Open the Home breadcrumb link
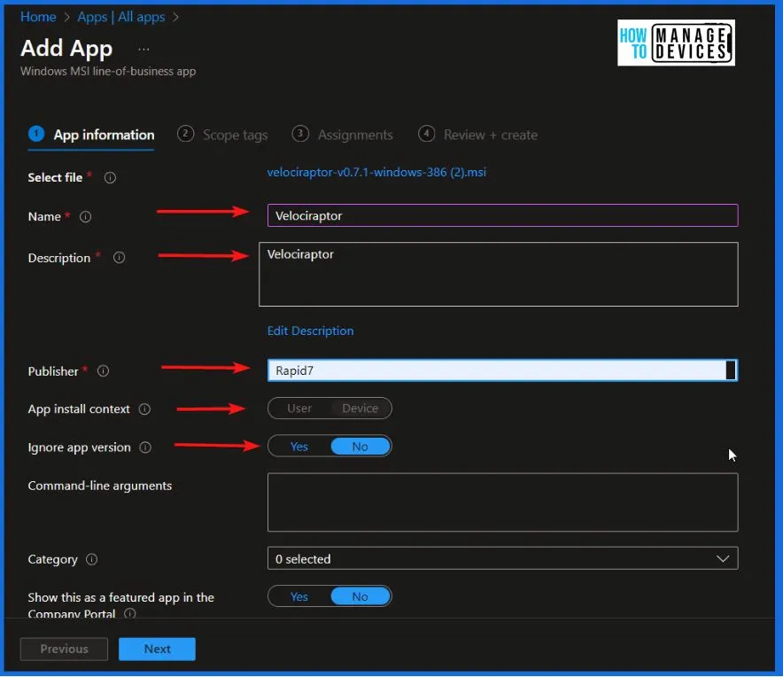783x677 pixels. point(38,17)
